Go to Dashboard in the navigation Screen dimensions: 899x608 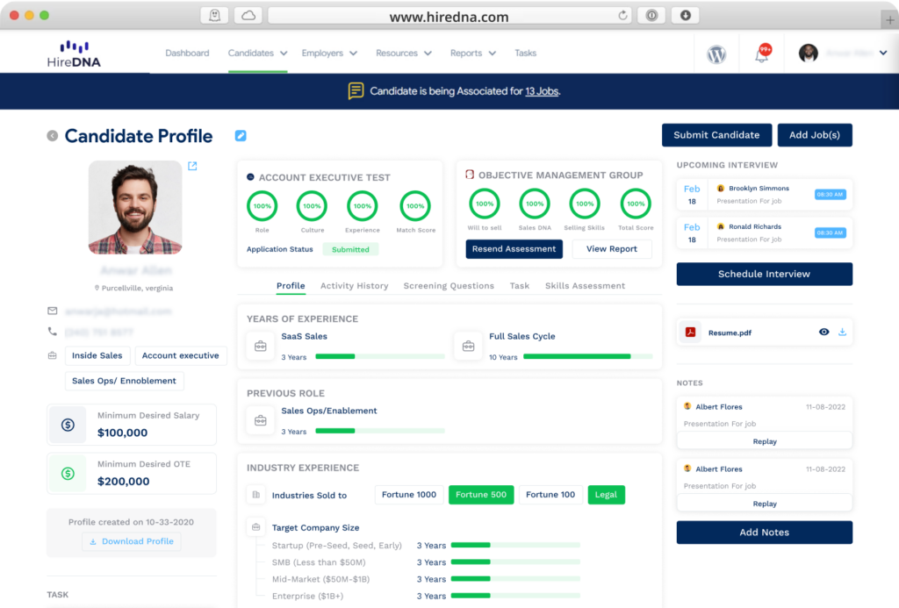(187, 54)
